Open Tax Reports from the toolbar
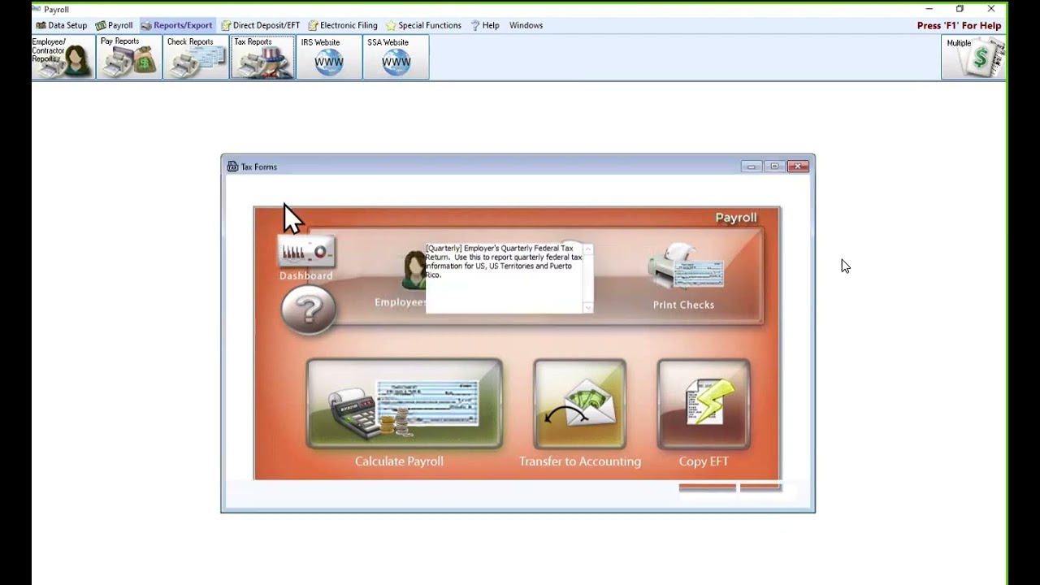This screenshot has width=1040, height=585. (x=262, y=57)
